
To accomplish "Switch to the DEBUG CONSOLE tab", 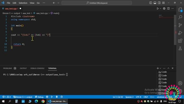I will [x=37, y=68].
